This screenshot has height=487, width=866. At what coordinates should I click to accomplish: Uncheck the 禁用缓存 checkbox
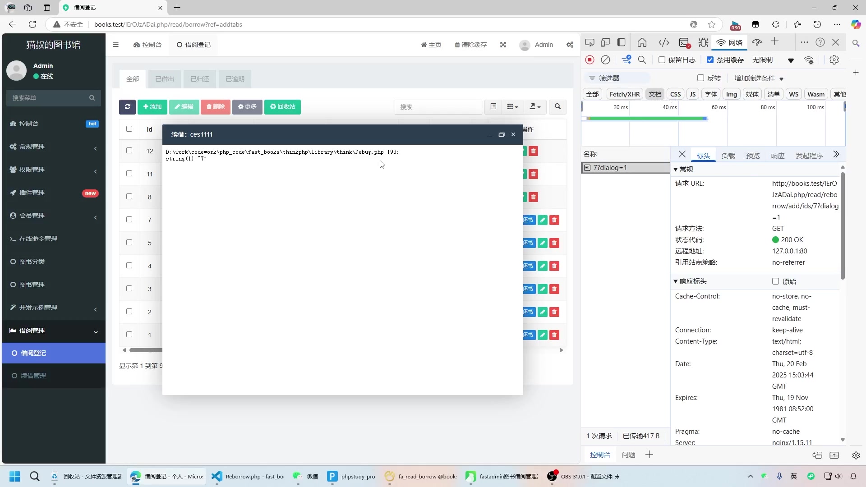(710, 60)
